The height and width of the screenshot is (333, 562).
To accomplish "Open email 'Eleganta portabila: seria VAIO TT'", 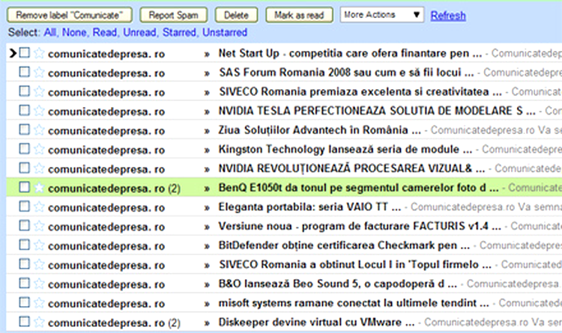I will (x=310, y=207).
